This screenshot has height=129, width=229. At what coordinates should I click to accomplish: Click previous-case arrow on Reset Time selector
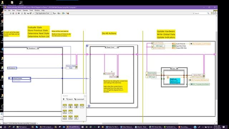[x=106, y=47]
